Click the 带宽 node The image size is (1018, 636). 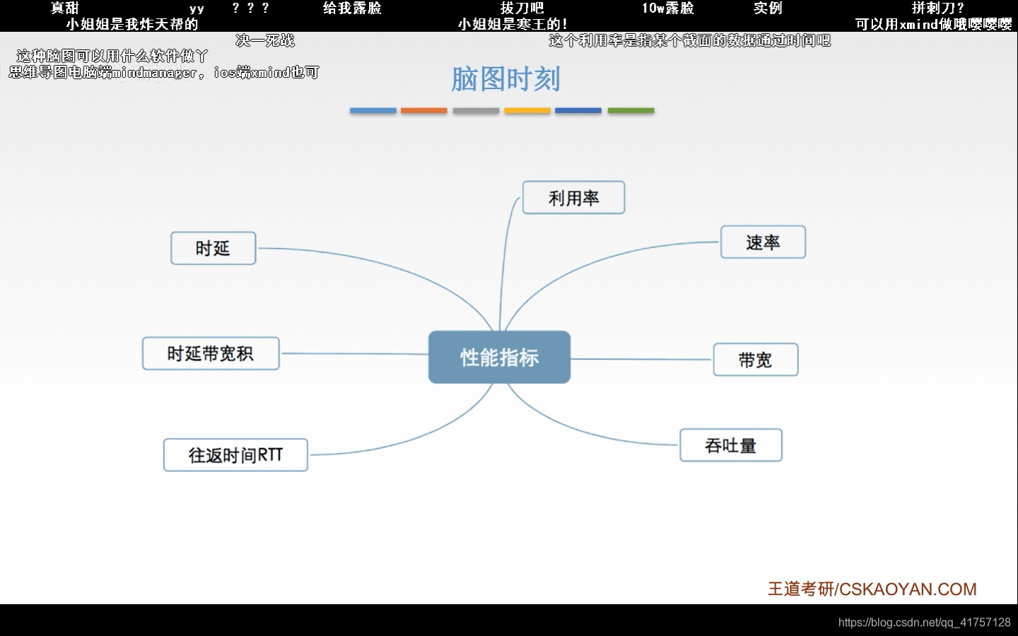coord(755,360)
